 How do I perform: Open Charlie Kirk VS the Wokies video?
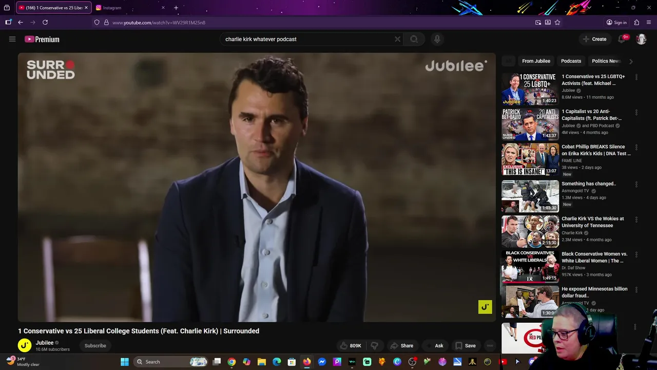click(530, 231)
